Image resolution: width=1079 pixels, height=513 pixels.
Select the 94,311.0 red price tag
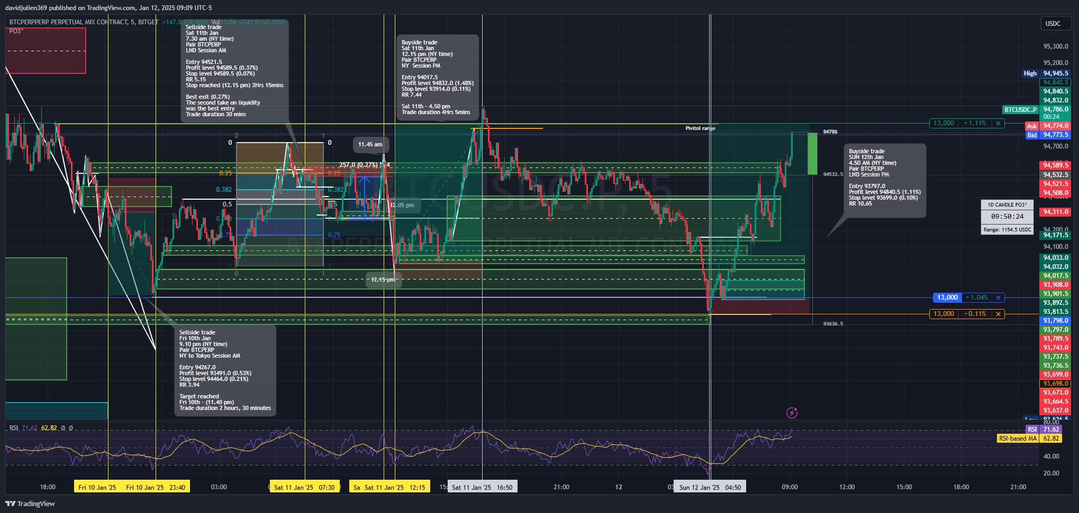pyautogui.click(x=1056, y=212)
